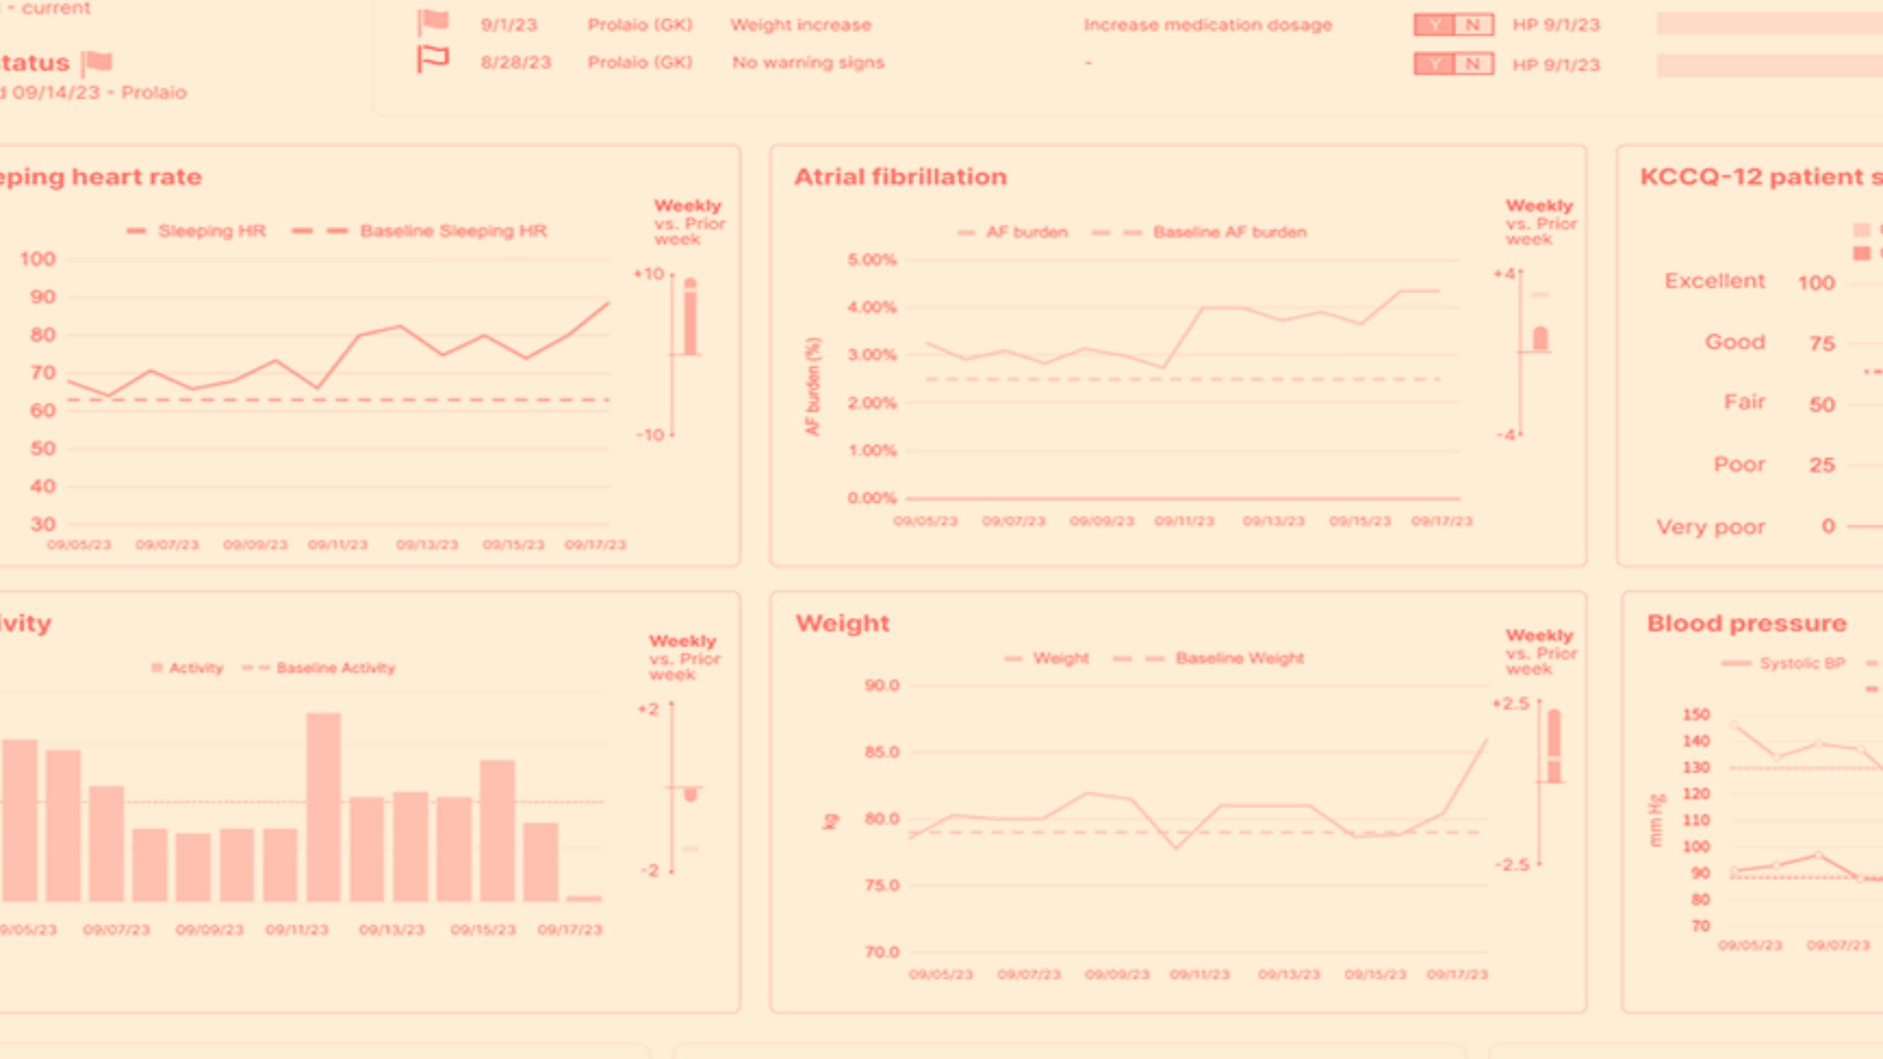Image resolution: width=1883 pixels, height=1059 pixels.
Task: Select Y on the Weight increase row
Action: [x=1434, y=25]
